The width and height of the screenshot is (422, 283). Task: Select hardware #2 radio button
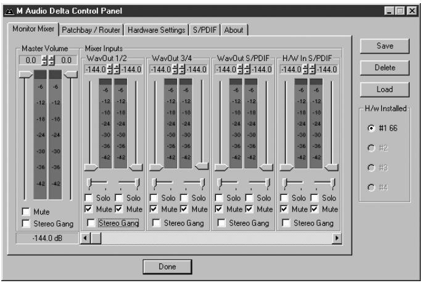coord(371,148)
